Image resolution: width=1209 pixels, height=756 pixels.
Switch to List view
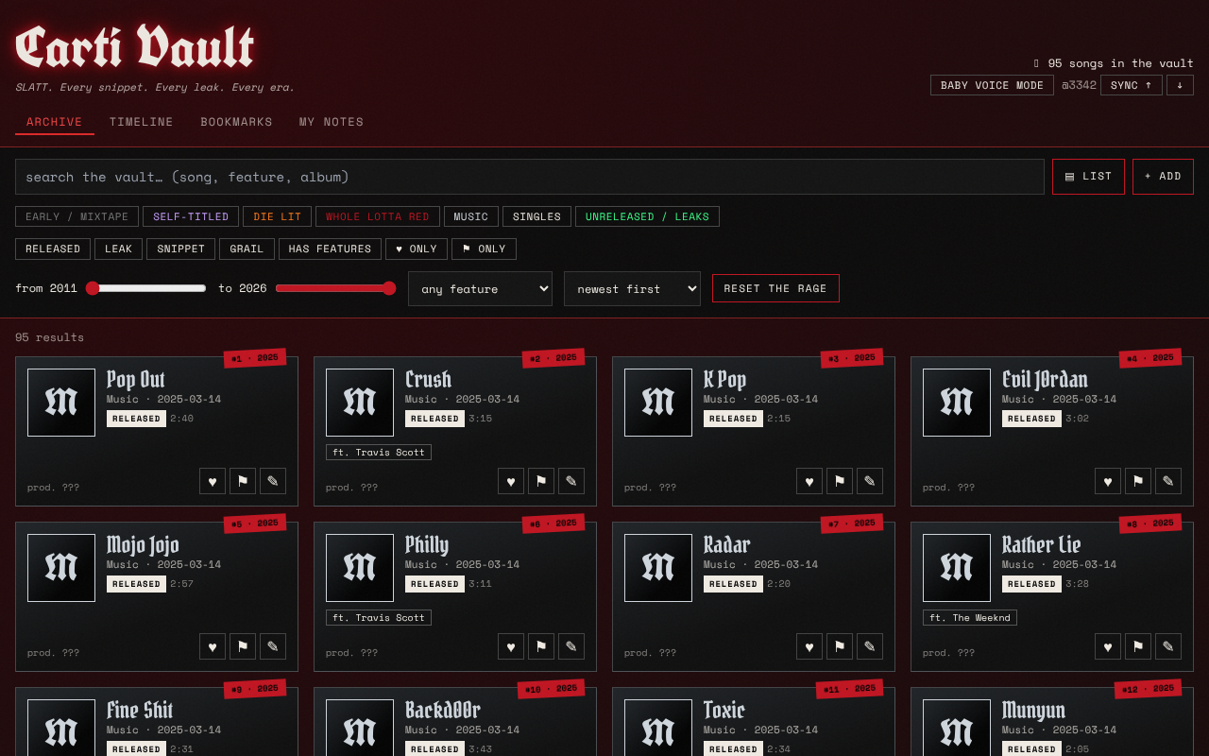pos(1088,177)
